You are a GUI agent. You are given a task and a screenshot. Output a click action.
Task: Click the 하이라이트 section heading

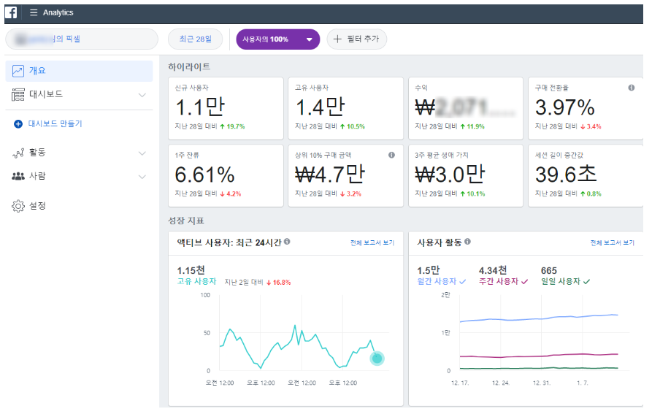coord(189,67)
